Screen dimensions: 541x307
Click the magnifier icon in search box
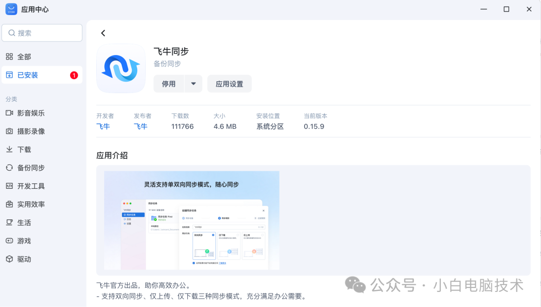point(12,33)
